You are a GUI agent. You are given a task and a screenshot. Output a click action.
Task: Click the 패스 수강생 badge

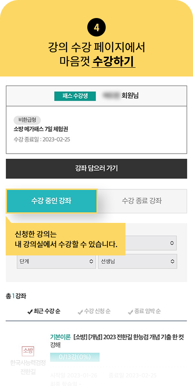click(x=75, y=96)
